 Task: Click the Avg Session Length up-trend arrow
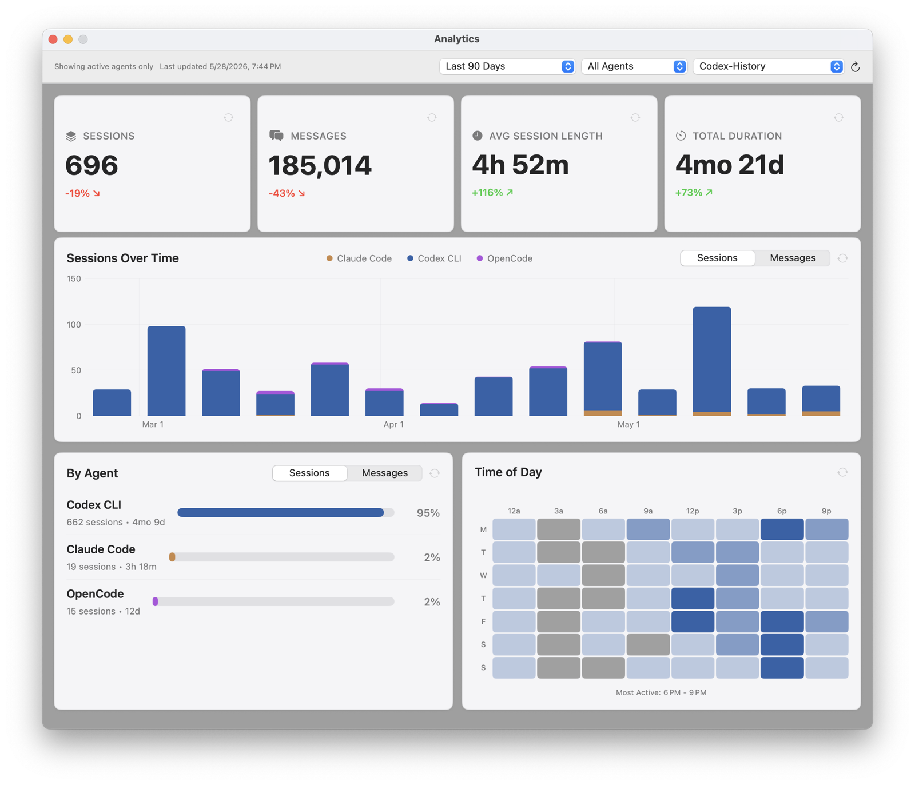[510, 193]
